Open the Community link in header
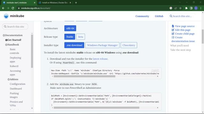 (142, 16)
